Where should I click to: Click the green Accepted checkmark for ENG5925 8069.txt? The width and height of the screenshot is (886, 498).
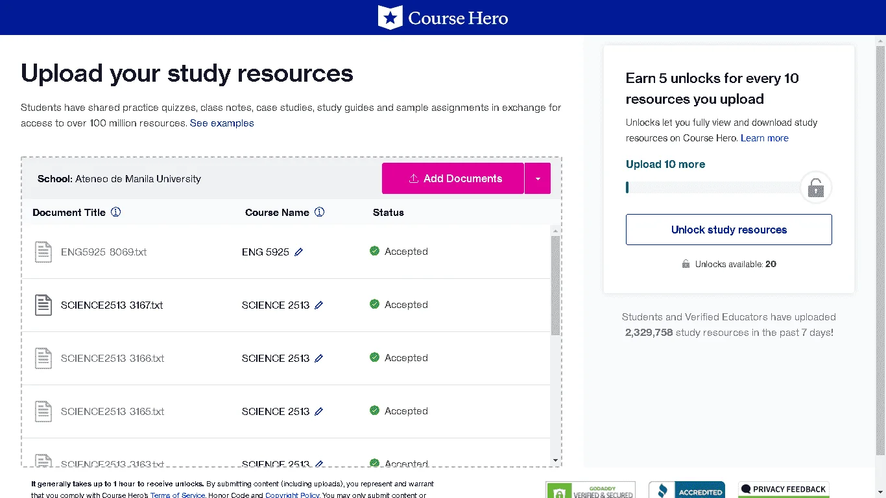click(374, 251)
